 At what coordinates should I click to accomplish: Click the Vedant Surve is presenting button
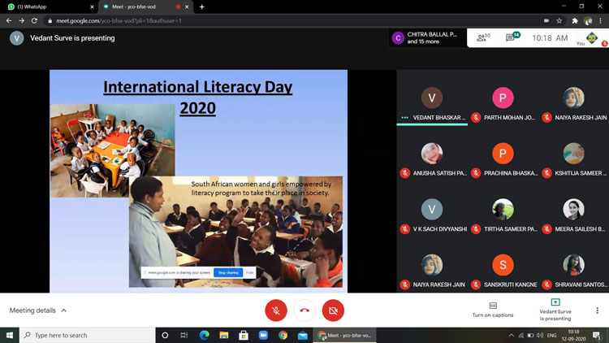coord(555,310)
